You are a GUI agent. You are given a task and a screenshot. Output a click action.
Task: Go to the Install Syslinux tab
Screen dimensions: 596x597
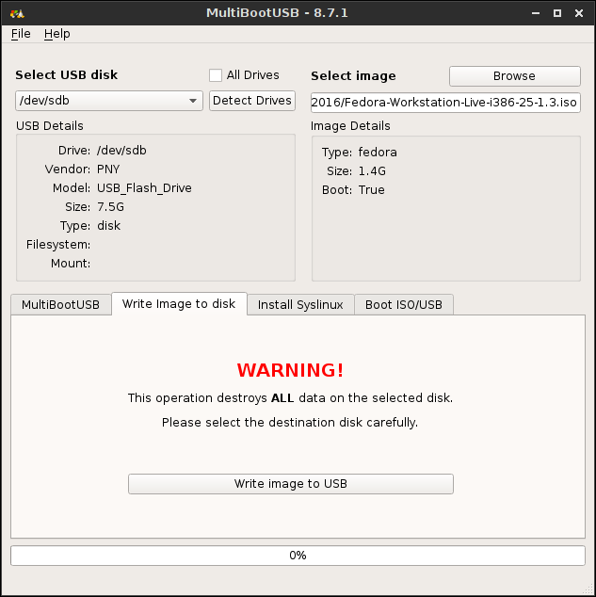click(x=300, y=304)
